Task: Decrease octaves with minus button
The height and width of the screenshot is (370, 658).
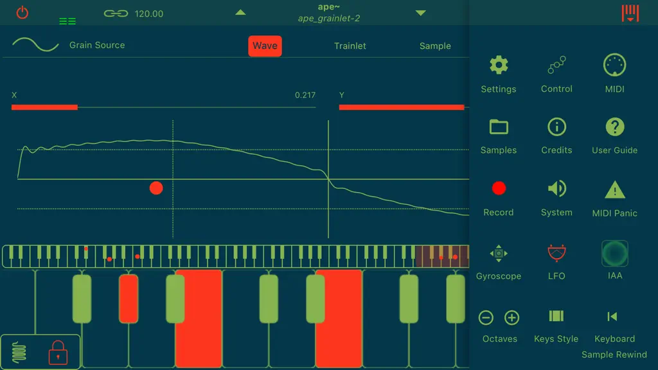Action: click(486, 317)
